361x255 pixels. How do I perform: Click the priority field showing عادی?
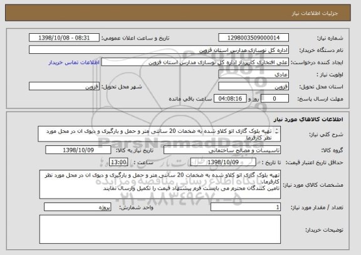pos(253,75)
